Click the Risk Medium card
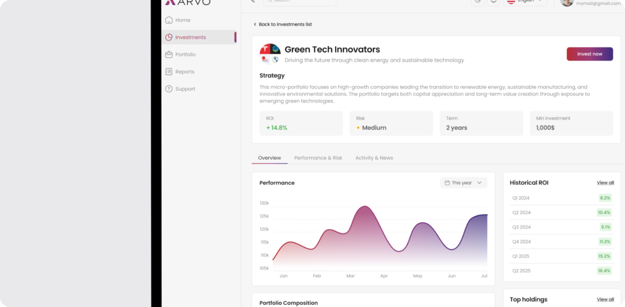The width and height of the screenshot is (625, 307). [391, 123]
